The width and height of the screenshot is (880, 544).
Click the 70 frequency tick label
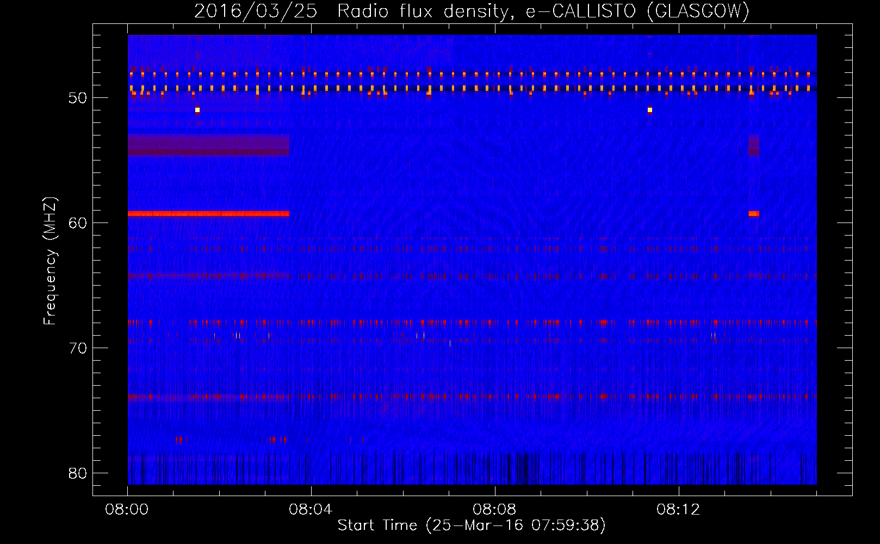[x=78, y=348]
